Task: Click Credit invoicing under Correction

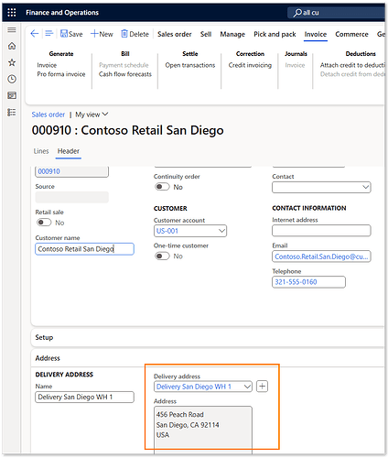Action: [x=250, y=65]
